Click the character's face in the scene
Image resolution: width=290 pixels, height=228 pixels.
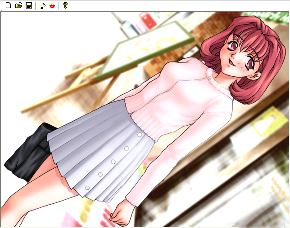[239, 56]
